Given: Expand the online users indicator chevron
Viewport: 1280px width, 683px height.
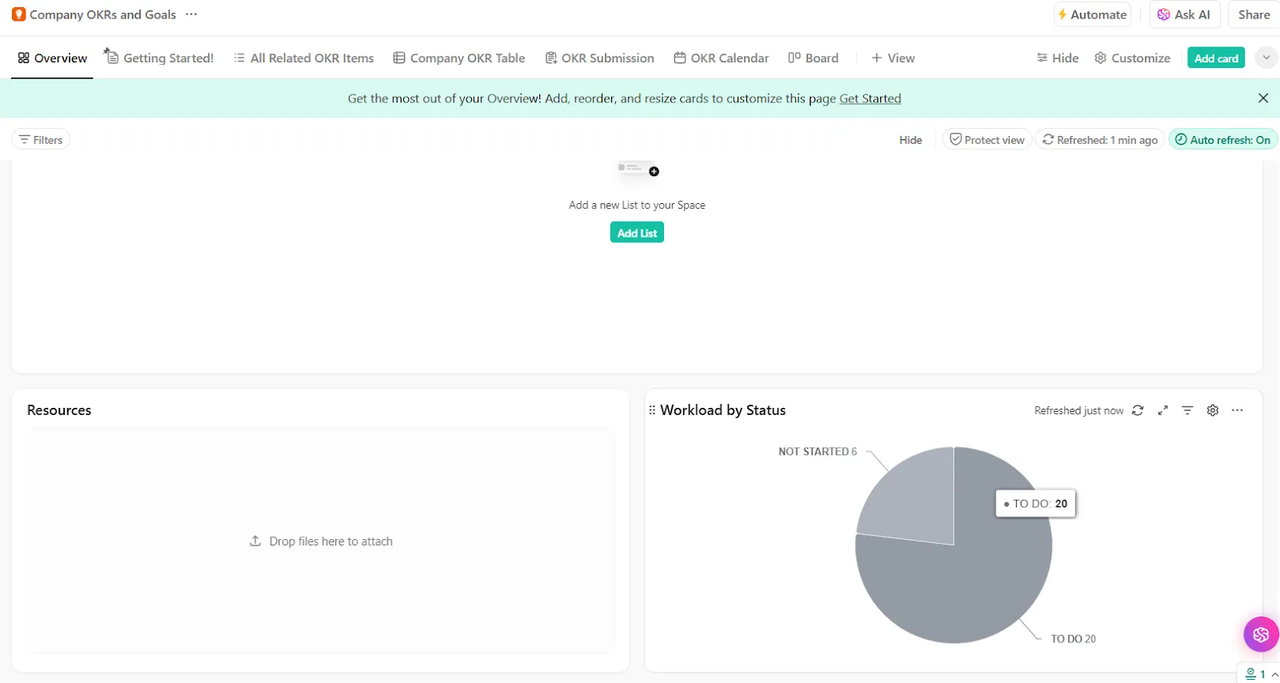Looking at the screenshot, I should tap(1274, 674).
